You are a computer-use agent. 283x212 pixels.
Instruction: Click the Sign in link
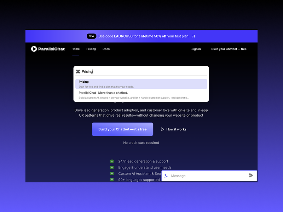coord(196,49)
